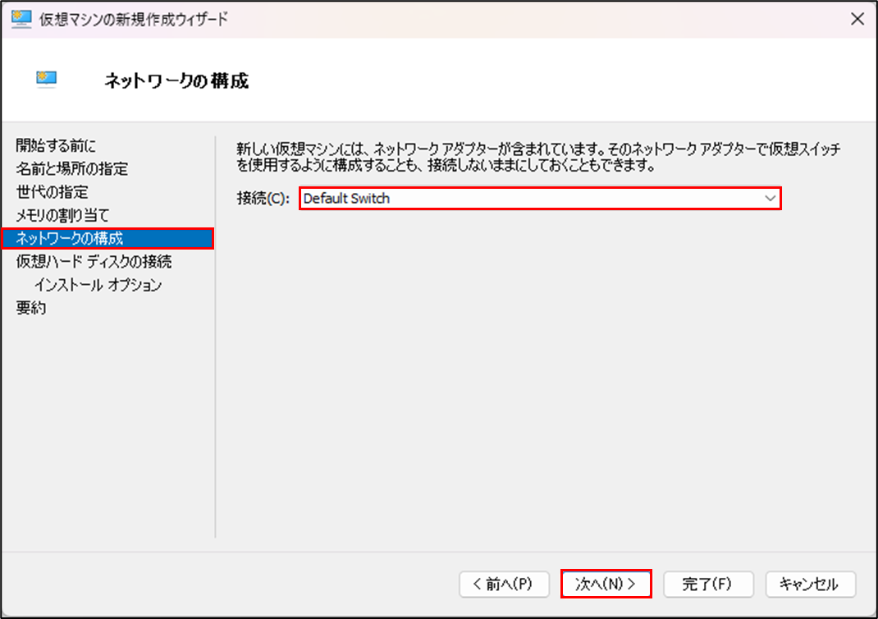Image resolution: width=878 pixels, height=619 pixels.
Task: Switch to 仮想ハード ディスクの接続 step
Action: (x=94, y=262)
